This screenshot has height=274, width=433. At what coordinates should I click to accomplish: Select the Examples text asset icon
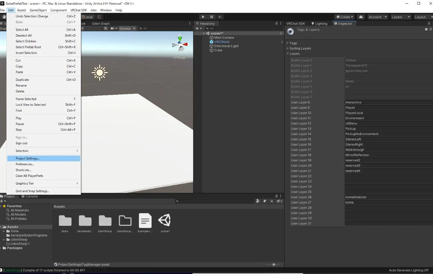pos(145,220)
